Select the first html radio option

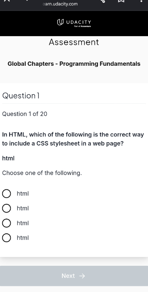coord(6,194)
